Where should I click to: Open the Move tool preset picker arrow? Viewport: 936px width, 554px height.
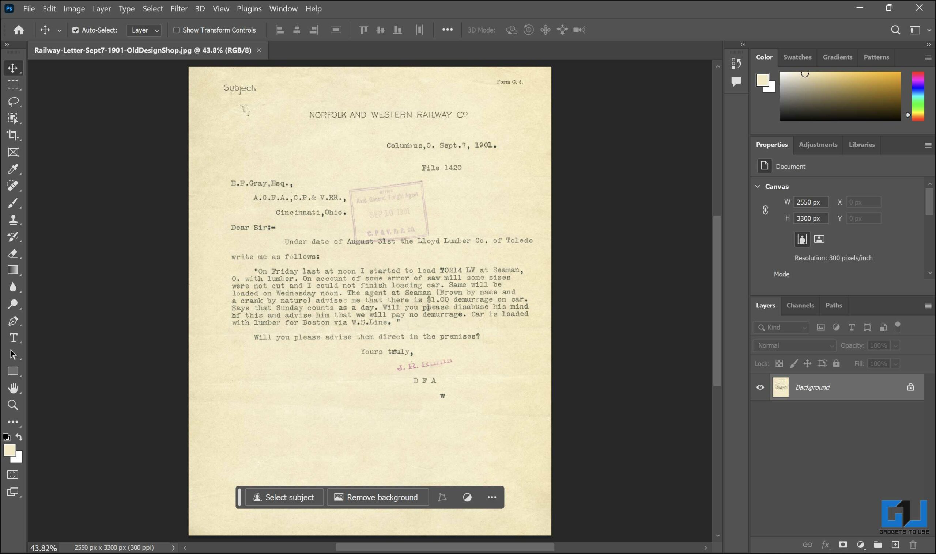point(59,30)
